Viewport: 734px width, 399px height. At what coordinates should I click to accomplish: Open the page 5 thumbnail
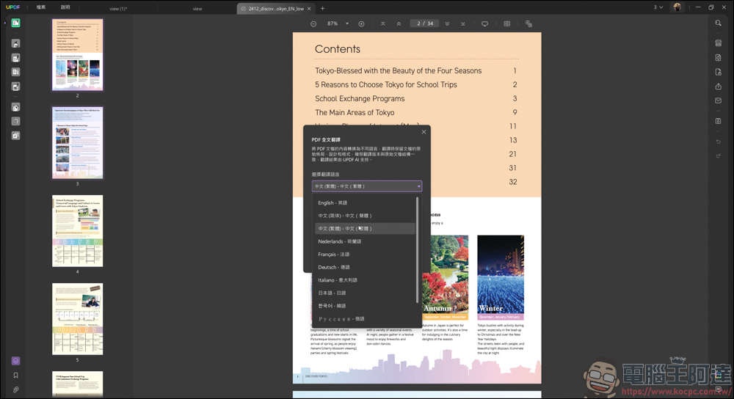[x=77, y=319]
